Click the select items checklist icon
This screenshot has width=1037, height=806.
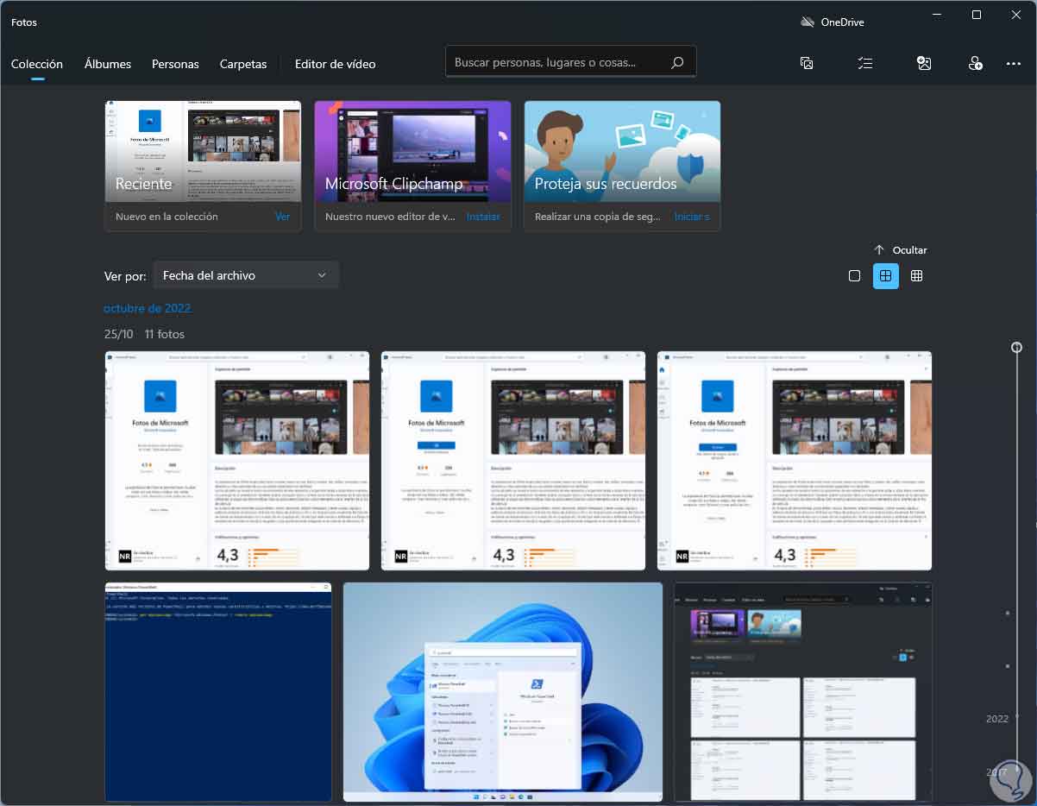865,63
